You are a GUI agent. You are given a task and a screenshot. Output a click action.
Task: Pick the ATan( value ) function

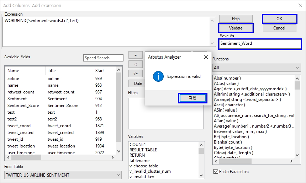tap(226, 121)
